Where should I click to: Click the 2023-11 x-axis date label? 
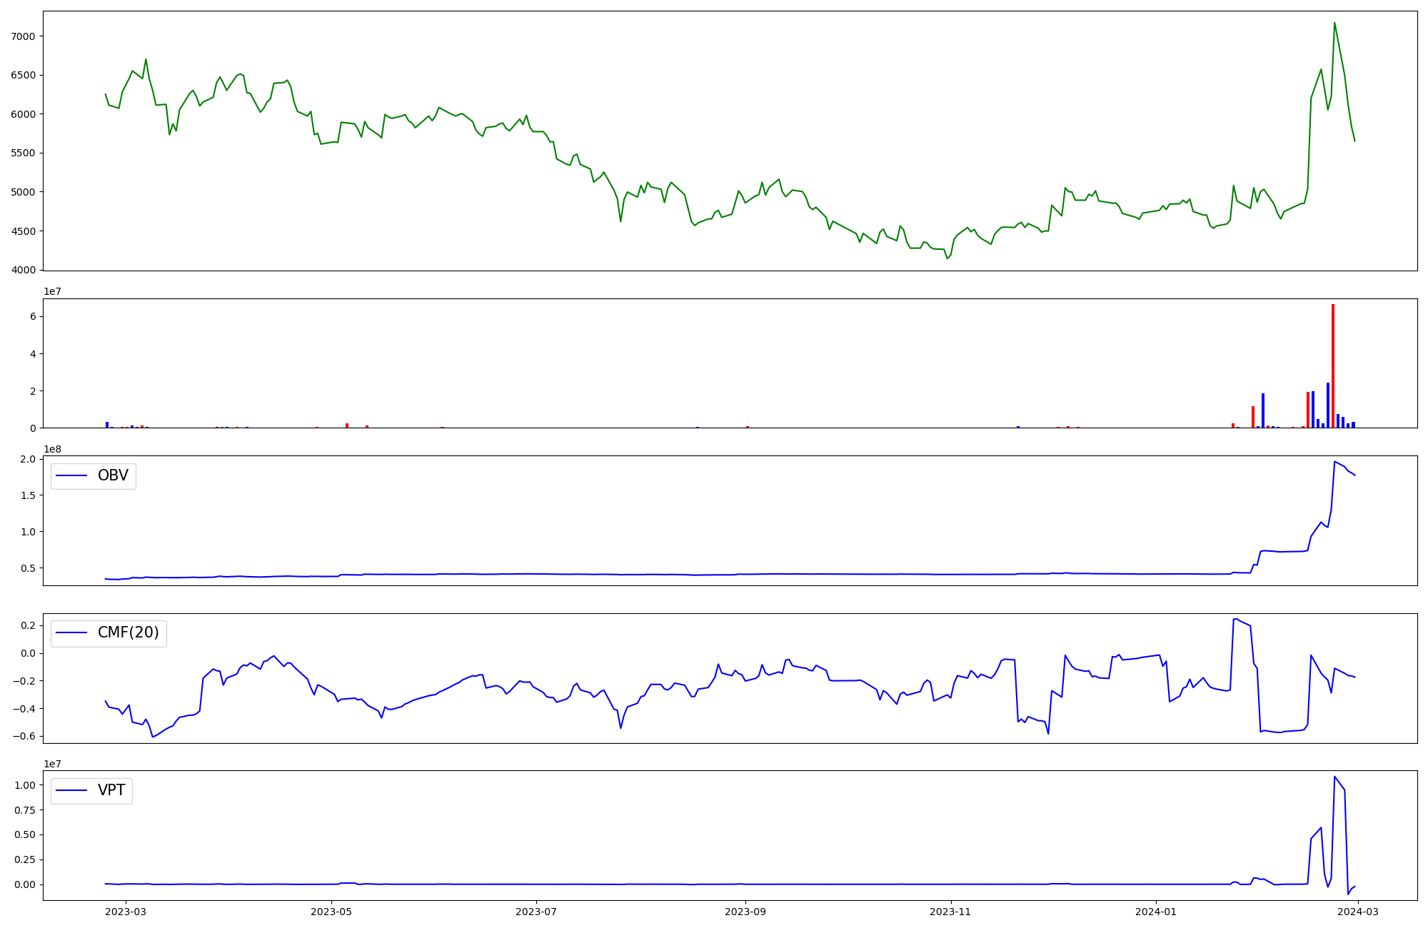(x=951, y=912)
